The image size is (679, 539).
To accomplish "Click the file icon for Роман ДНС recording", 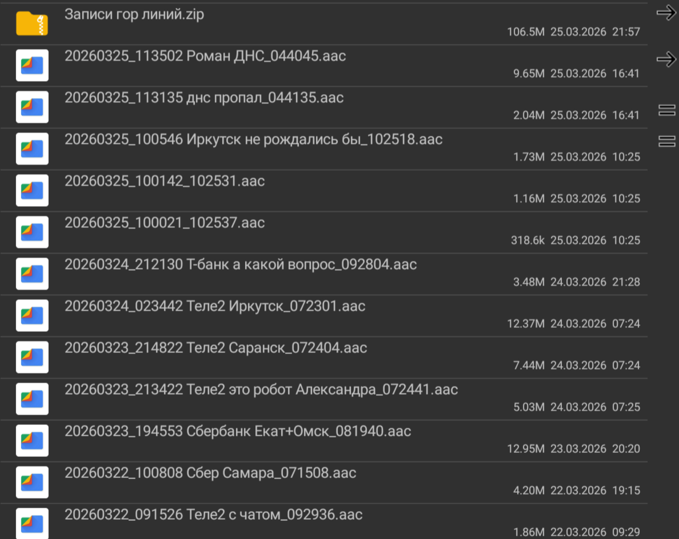I will 32,65.
